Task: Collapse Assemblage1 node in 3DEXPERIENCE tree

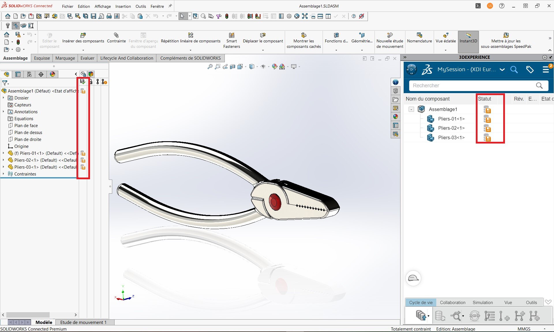Action: [x=411, y=109]
